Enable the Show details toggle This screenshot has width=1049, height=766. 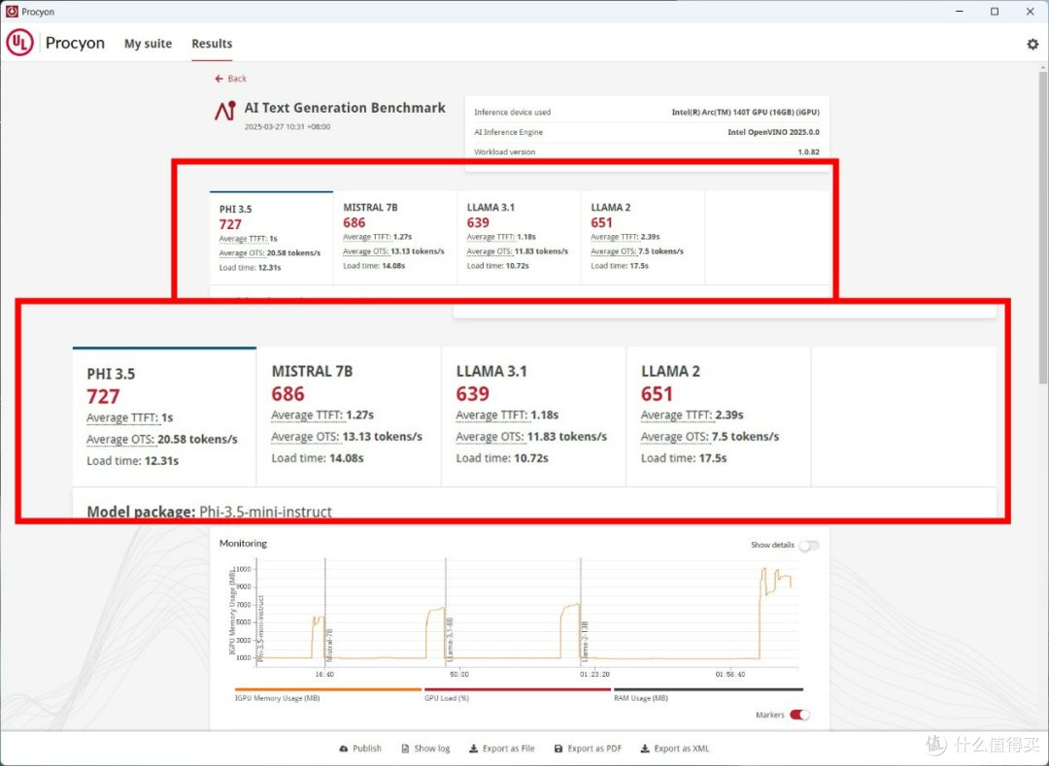click(808, 546)
